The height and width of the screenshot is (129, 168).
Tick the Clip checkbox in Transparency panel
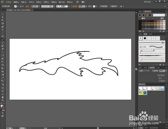pyautogui.click(x=157, y=78)
